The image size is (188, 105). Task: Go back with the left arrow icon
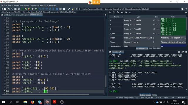pyautogui.click(x=76, y=9)
